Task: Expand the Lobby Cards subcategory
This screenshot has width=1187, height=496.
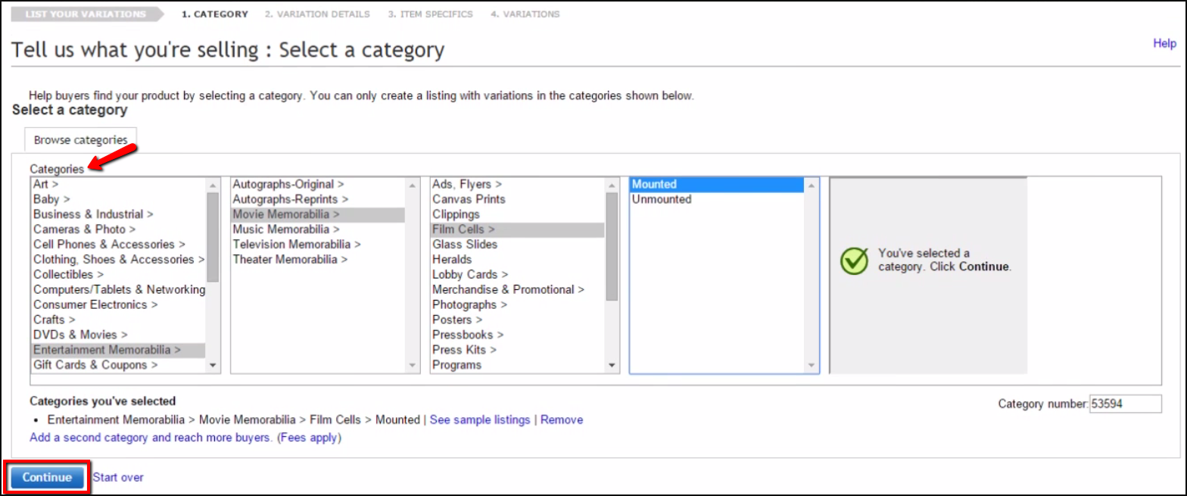Action: pyautogui.click(x=469, y=274)
